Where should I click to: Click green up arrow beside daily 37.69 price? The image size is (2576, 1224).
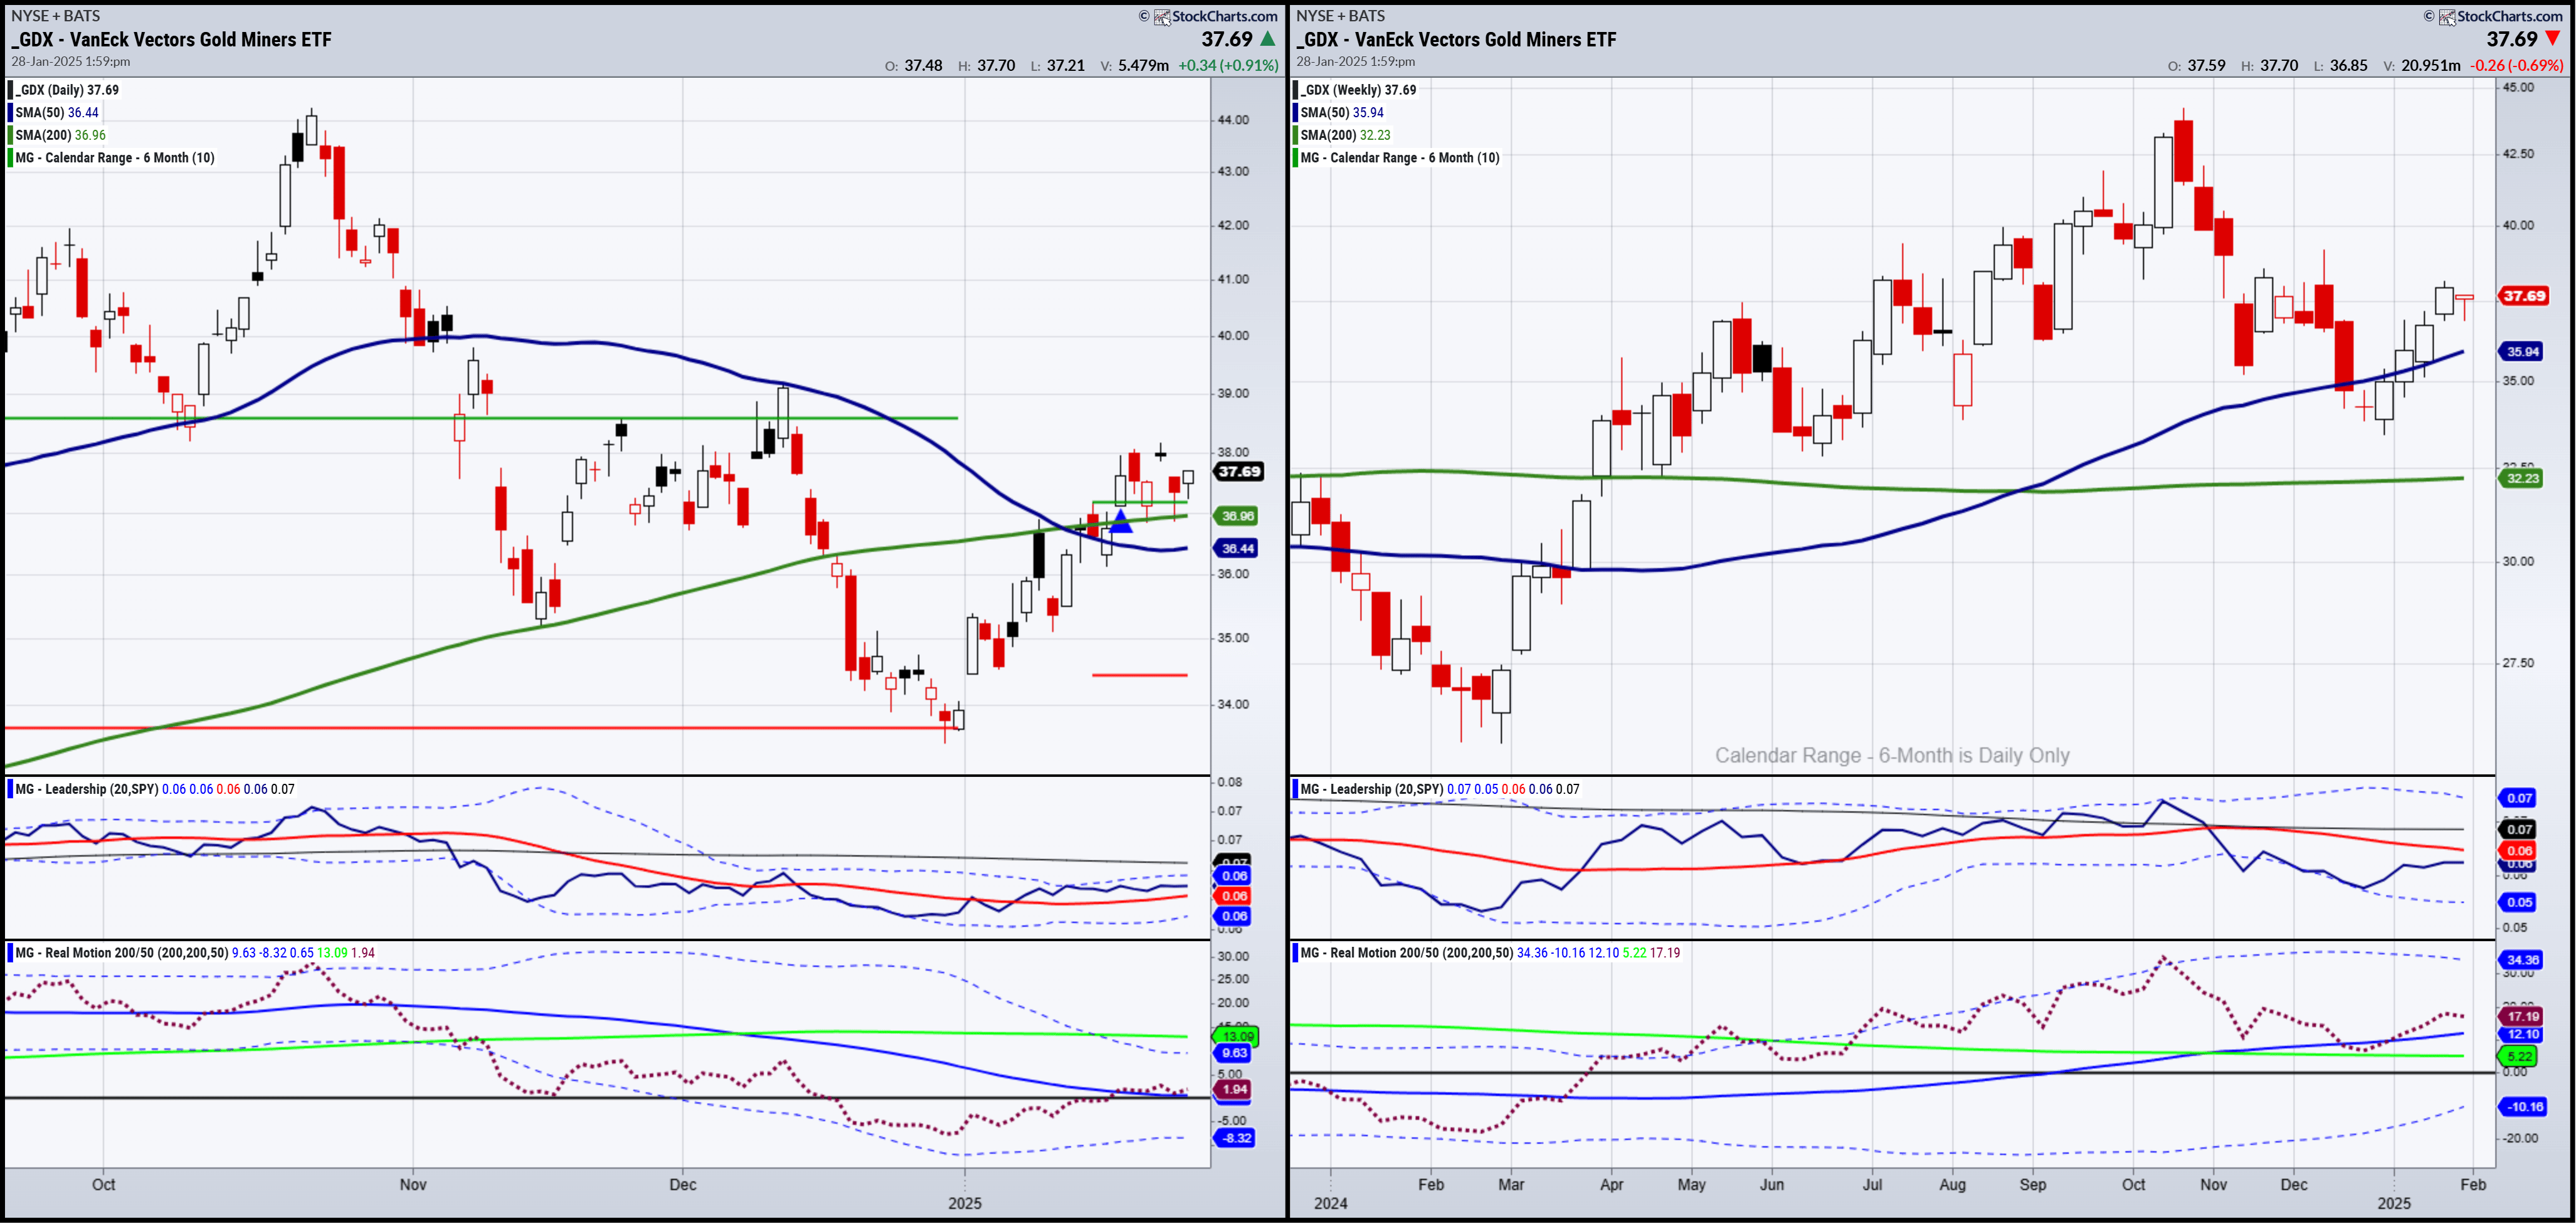pos(1268,39)
